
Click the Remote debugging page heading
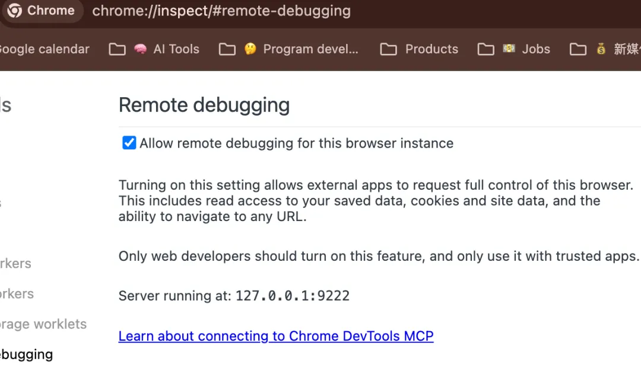tap(204, 105)
